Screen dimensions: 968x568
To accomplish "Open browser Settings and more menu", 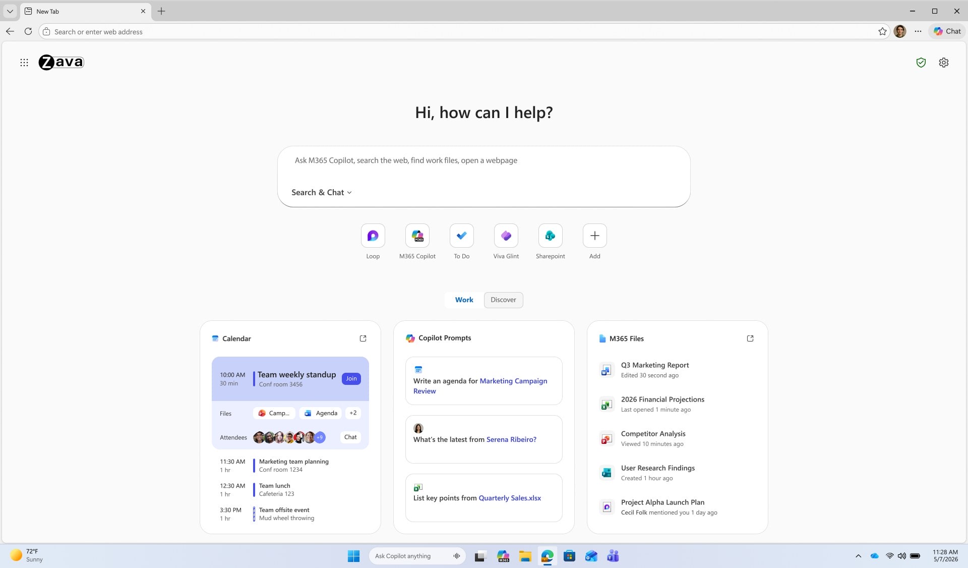I will 918,31.
